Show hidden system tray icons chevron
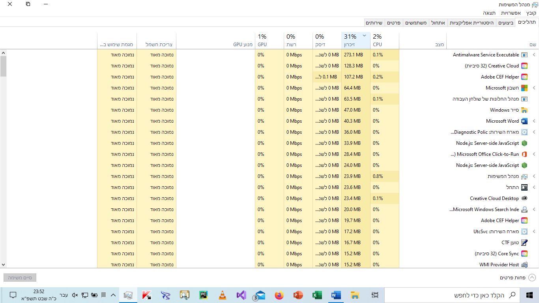This screenshot has height=303, width=539. 113,295
